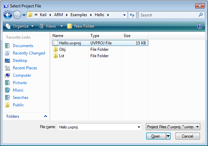208x146 pixels.
Task: Click the search magnifier icon
Action: pos(201,15)
